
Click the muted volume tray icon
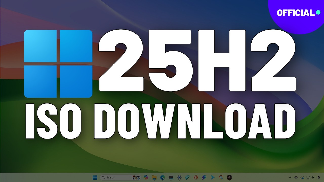[x=313, y=177]
